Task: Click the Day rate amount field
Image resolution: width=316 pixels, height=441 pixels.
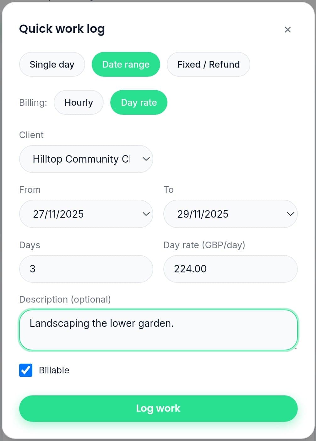Action: (x=230, y=269)
